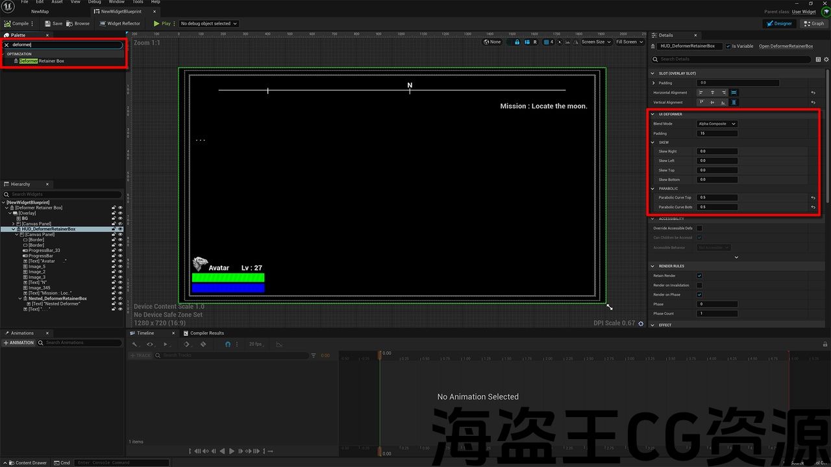Open the Blend Mode dropdown

point(717,124)
